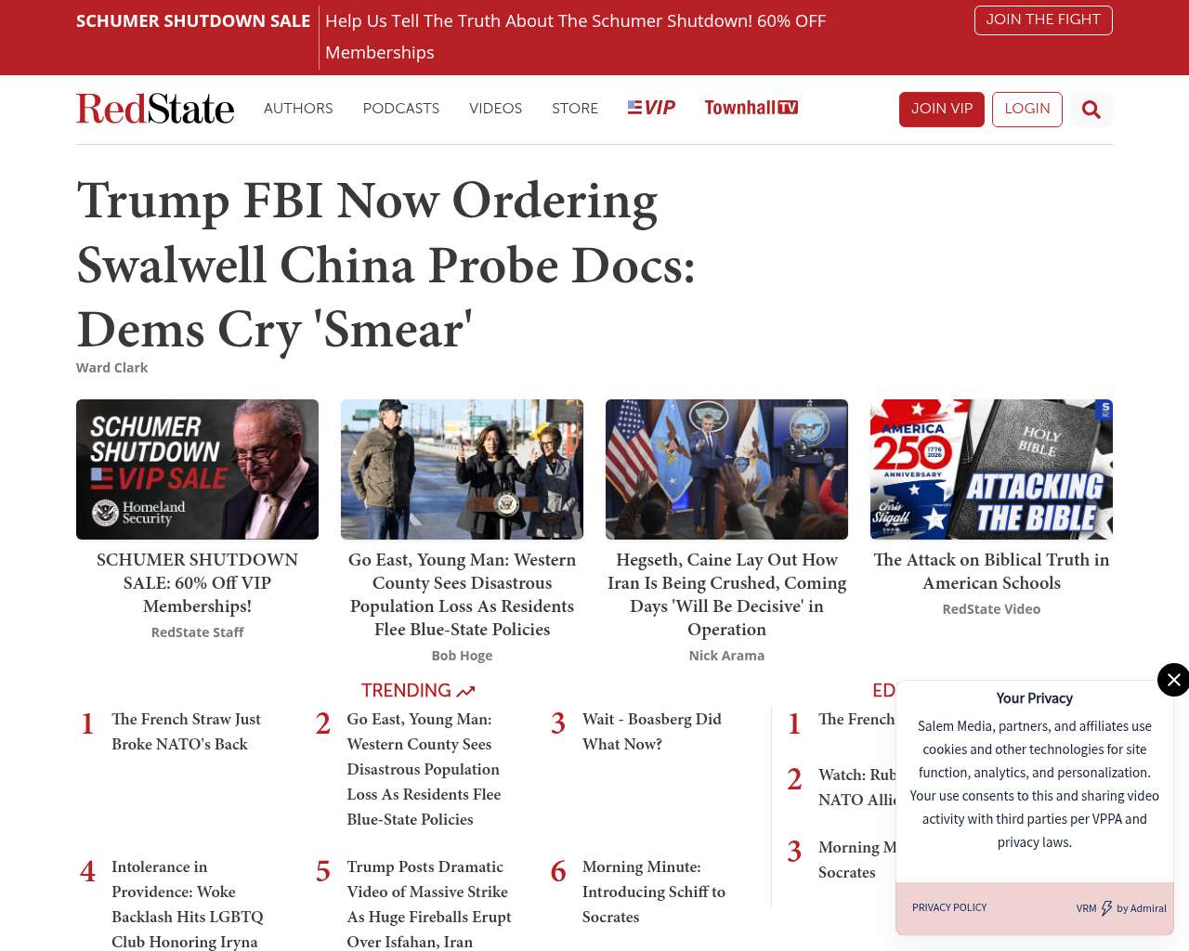
Task: Open the Hegseth press briefing thumbnail
Action: (x=726, y=469)
